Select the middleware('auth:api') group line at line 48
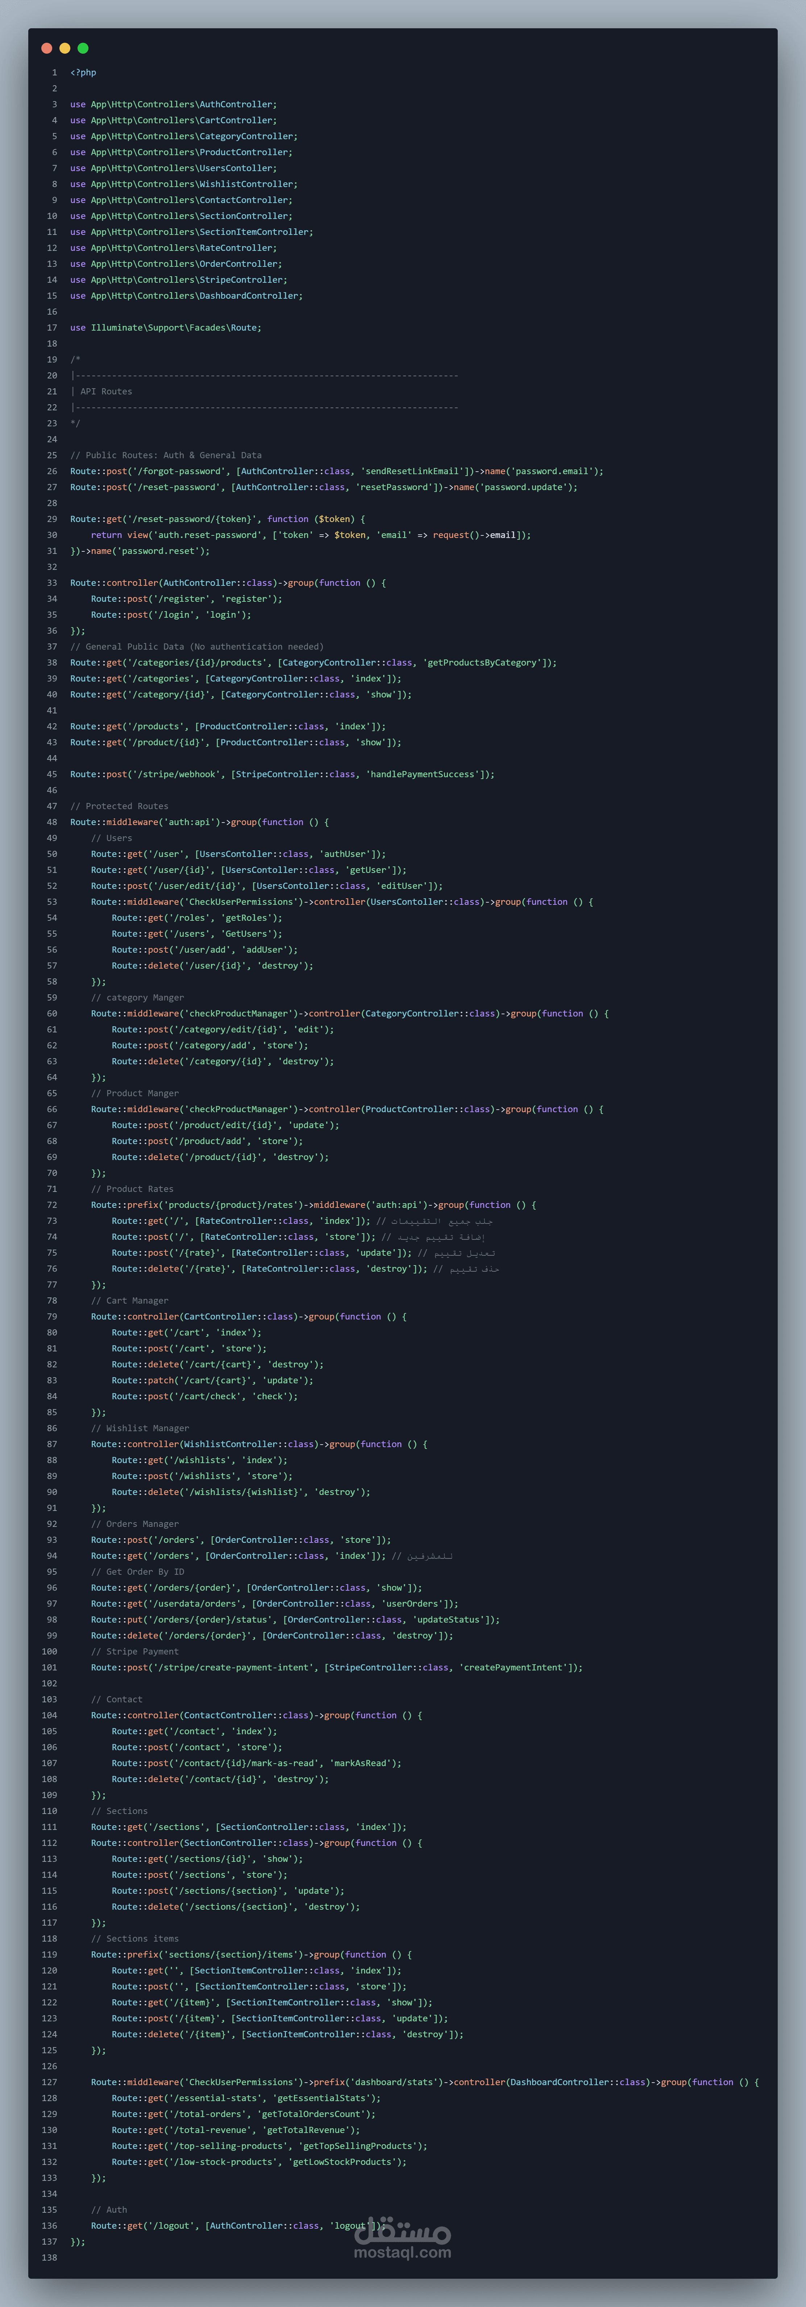 200,822
